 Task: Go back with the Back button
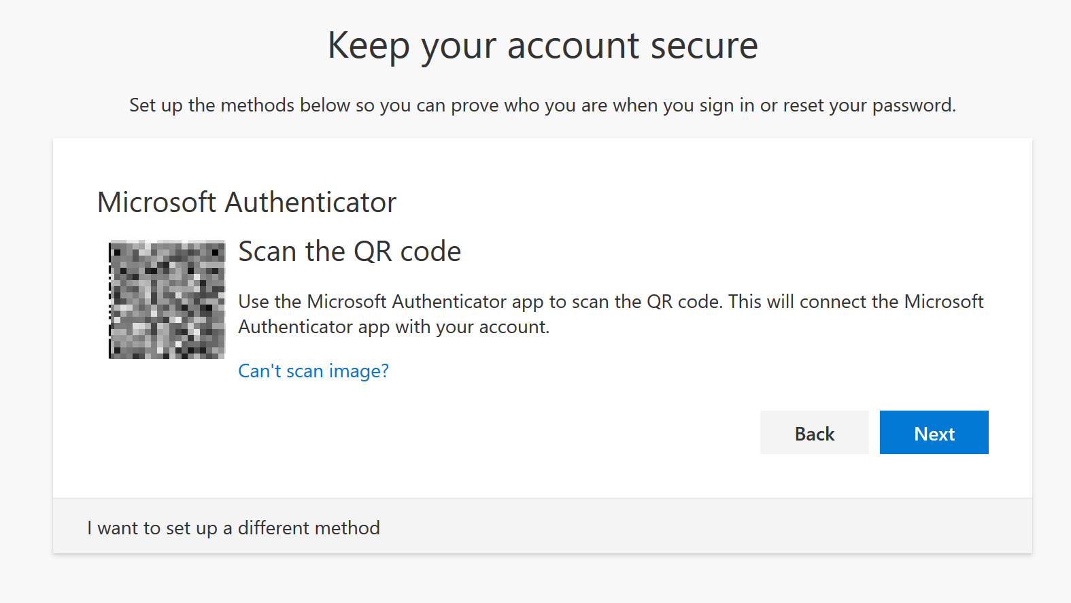coord(814,432)
